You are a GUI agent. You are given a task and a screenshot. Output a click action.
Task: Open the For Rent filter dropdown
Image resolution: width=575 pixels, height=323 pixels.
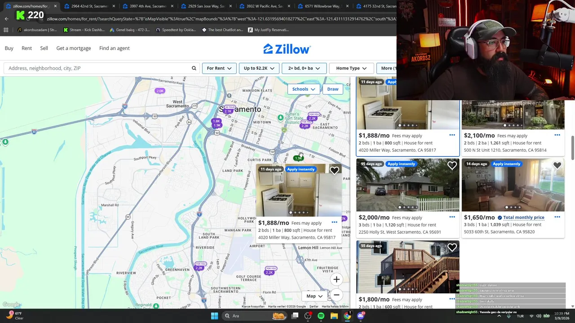coord(219,68)
